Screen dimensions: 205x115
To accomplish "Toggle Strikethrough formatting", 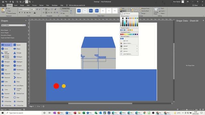I will (27, 13).
